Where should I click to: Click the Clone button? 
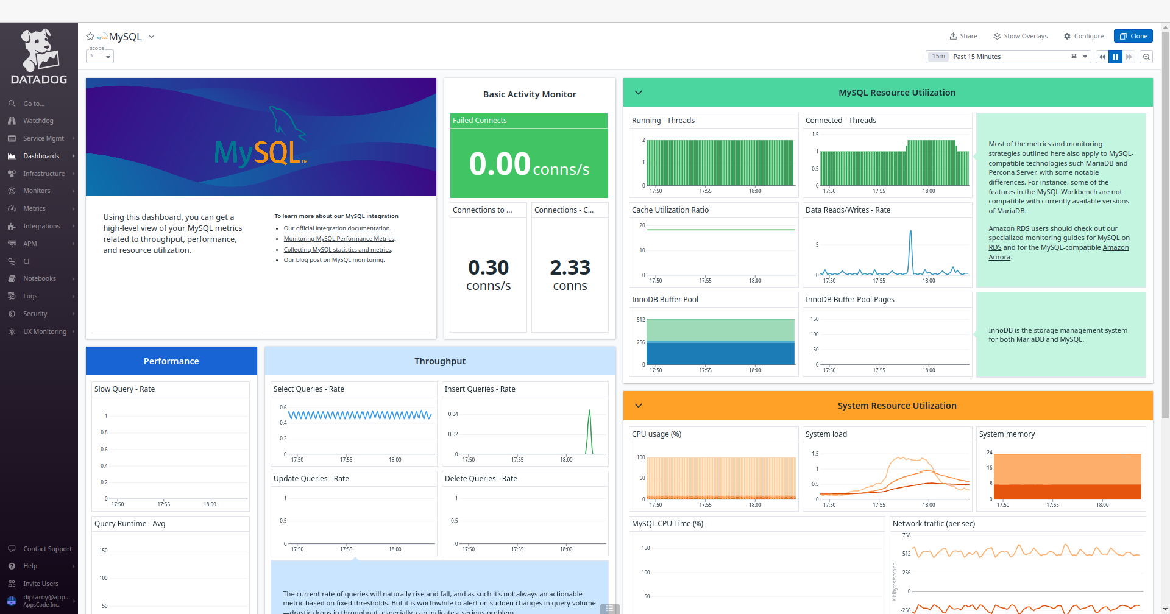[x=1133, y=37]
